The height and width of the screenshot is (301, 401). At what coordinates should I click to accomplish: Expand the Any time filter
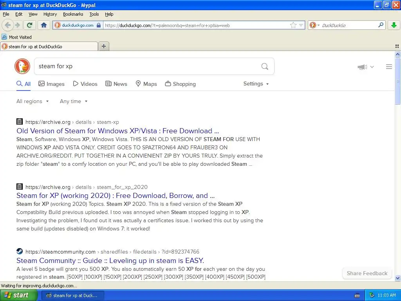pyautogui.click(x=74, y=102)
